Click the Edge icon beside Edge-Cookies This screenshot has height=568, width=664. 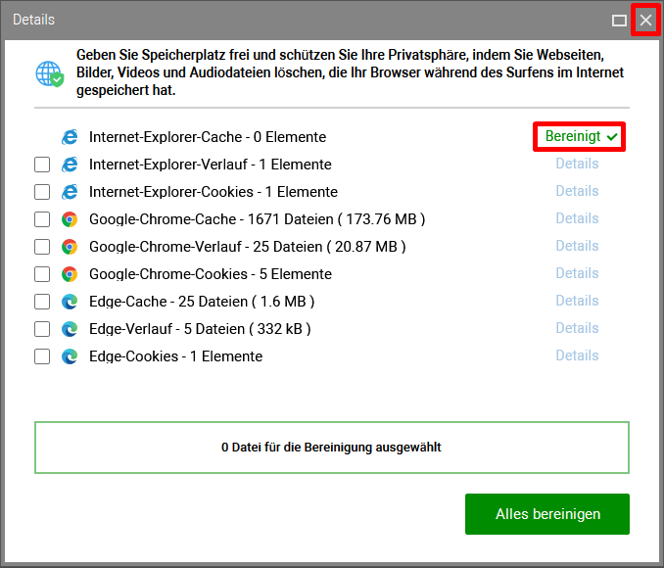[x=70, y=356]
